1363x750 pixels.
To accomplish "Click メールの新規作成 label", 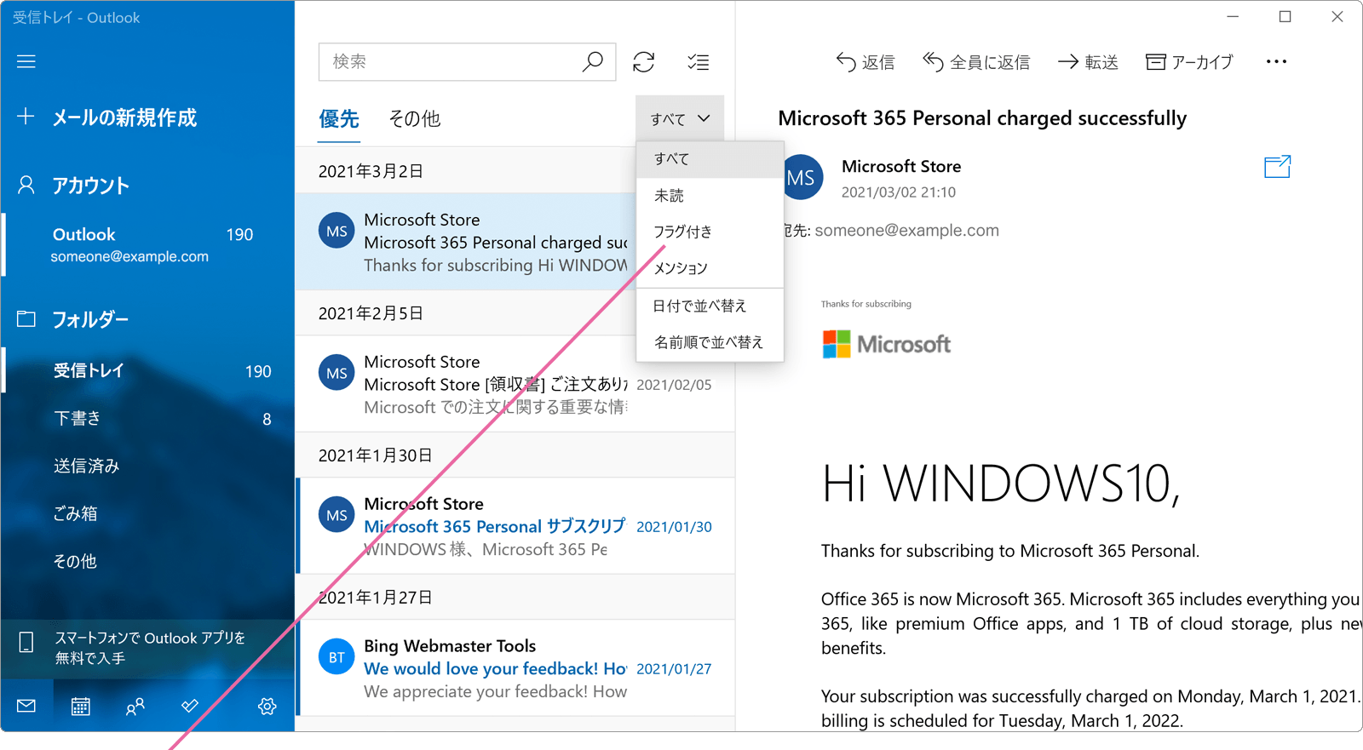I will (x=124, y=117).
